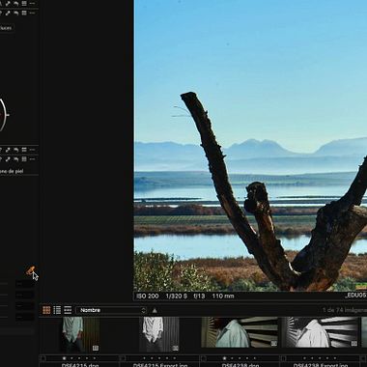Click expand arrow in header directly below color wheel
Viewport: 367px width, 367px height.
click(x=8, y=150)
